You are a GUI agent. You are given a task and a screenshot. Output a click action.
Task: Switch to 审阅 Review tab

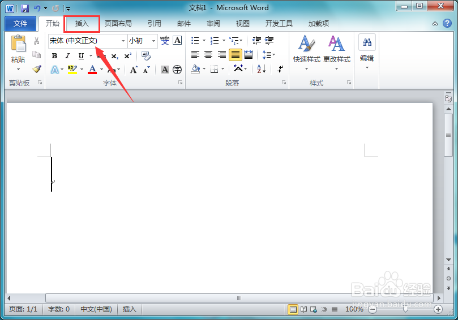tap(213, 23)
